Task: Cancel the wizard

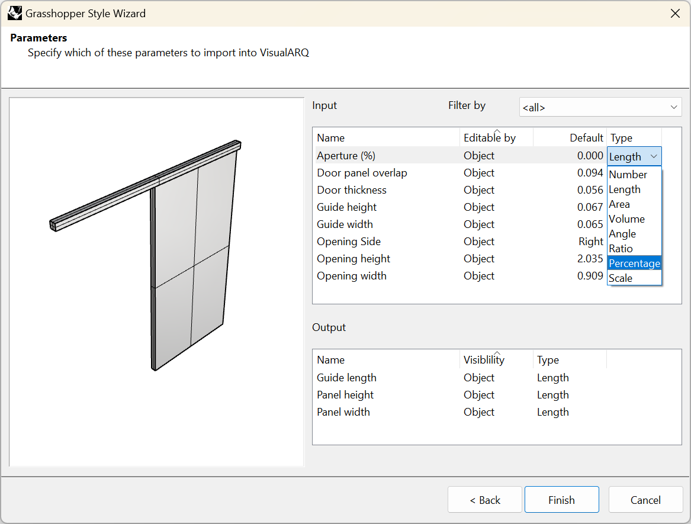Action: [645, 500]
